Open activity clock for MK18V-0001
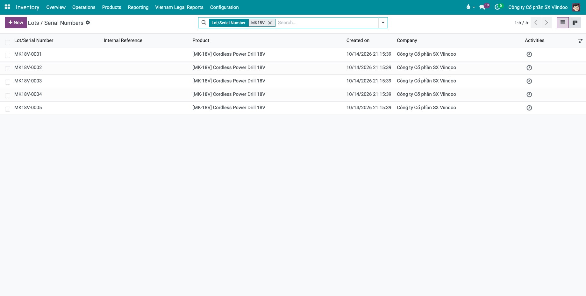Viewport: 586px width, 296px height. pos(529,54)
